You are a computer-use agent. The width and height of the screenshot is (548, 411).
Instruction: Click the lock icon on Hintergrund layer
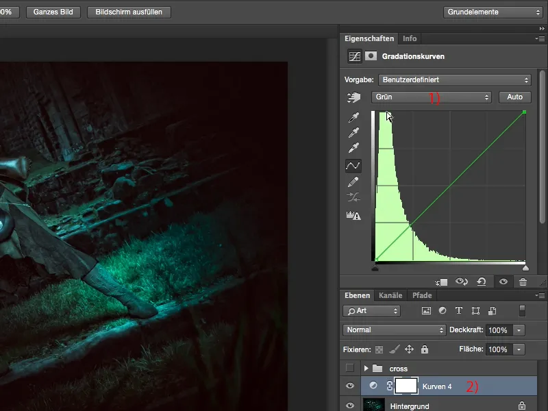522,406
